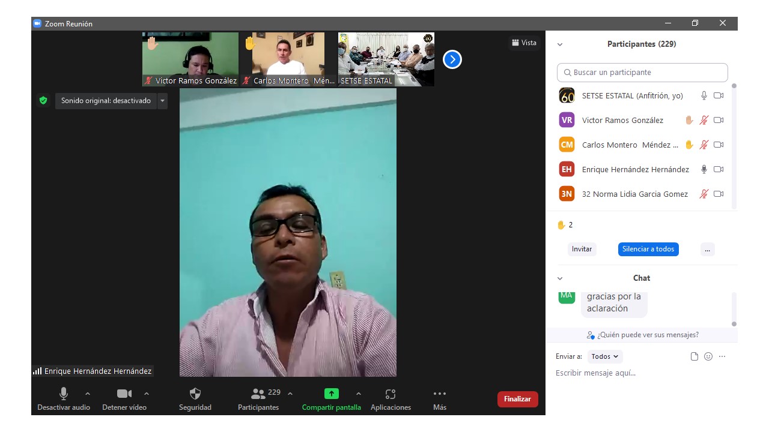Viewport: 769px width, 432px height.
Task: Click the chat file attachment icon
Action: point(695,356)
